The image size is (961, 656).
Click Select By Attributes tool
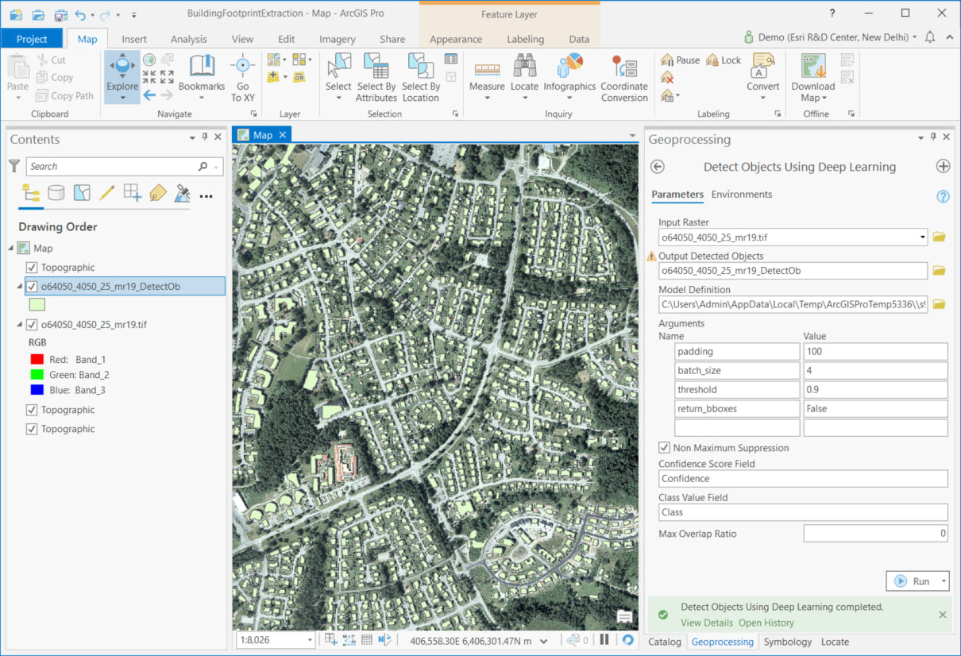pyautogui.click(x=376, y=77)
